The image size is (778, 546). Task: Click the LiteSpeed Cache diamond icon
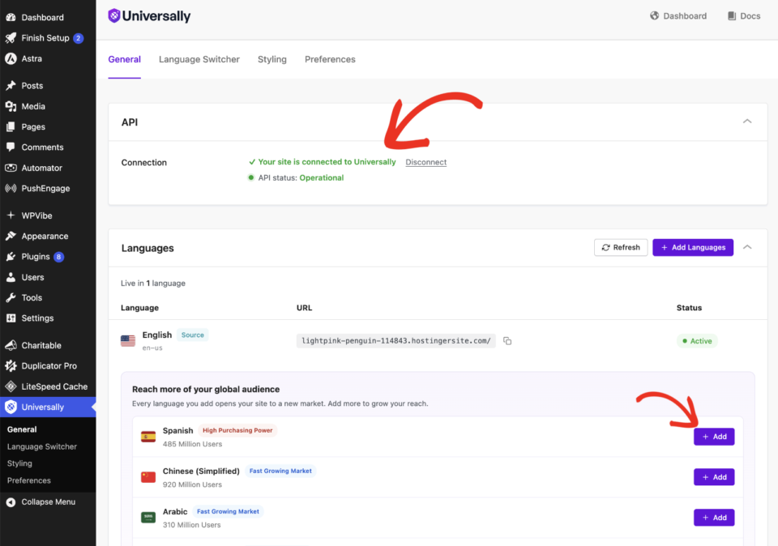coord(11,386)
